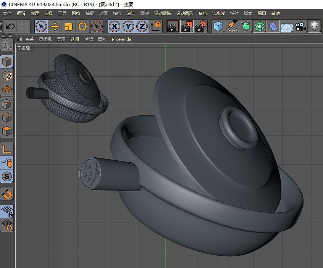This screenshot has height=268, width=323.
Task: Select the Rotate tool
Action: pyautogui.click(x=82, y=26)
